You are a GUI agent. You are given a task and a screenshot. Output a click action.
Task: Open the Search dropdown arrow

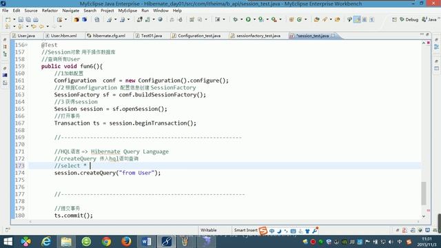(331, 20)
